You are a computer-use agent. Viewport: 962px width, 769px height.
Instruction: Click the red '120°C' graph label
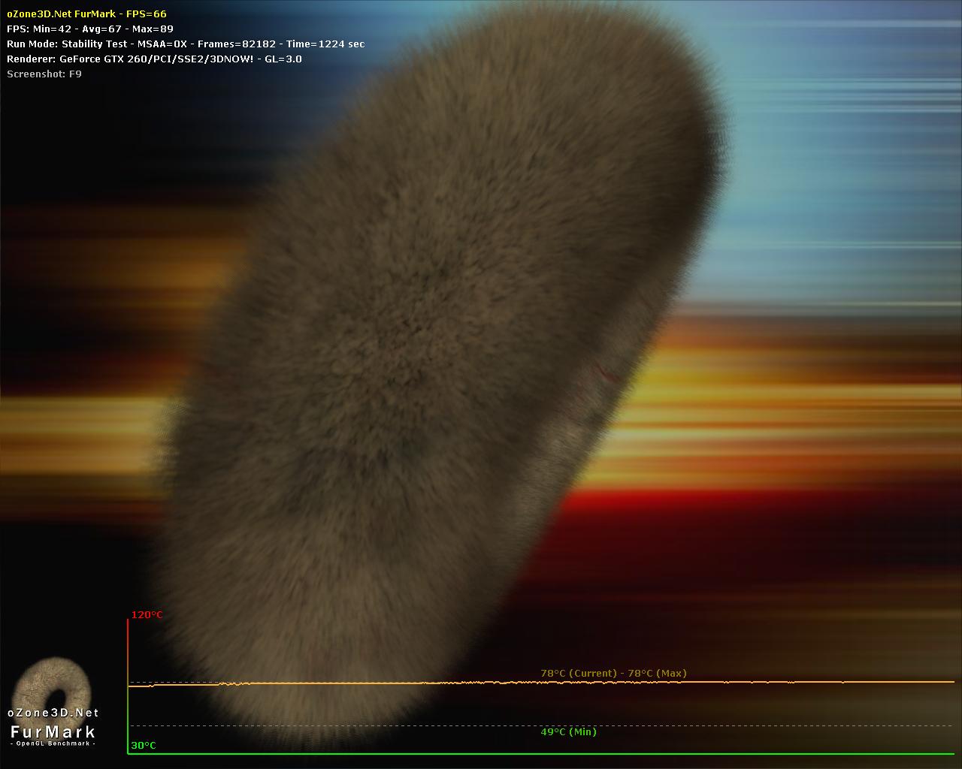click(x=147, y=615)
